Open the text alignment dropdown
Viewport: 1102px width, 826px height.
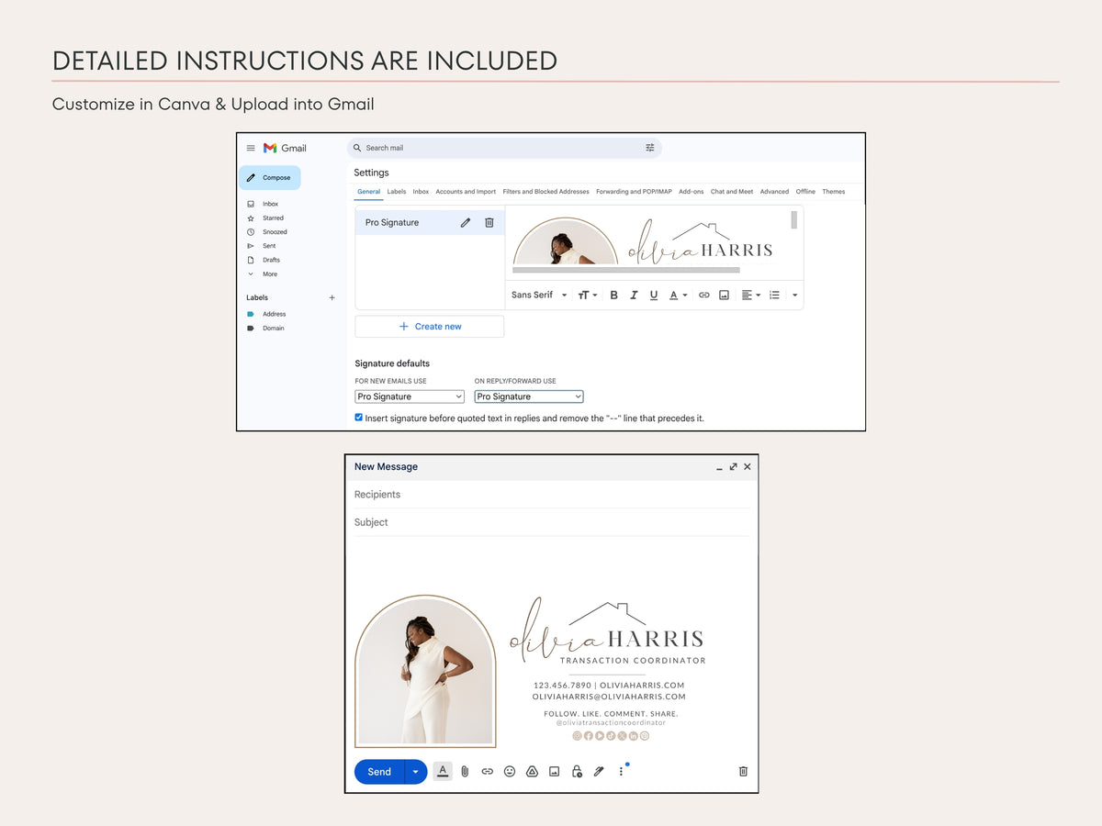point(750,296)
